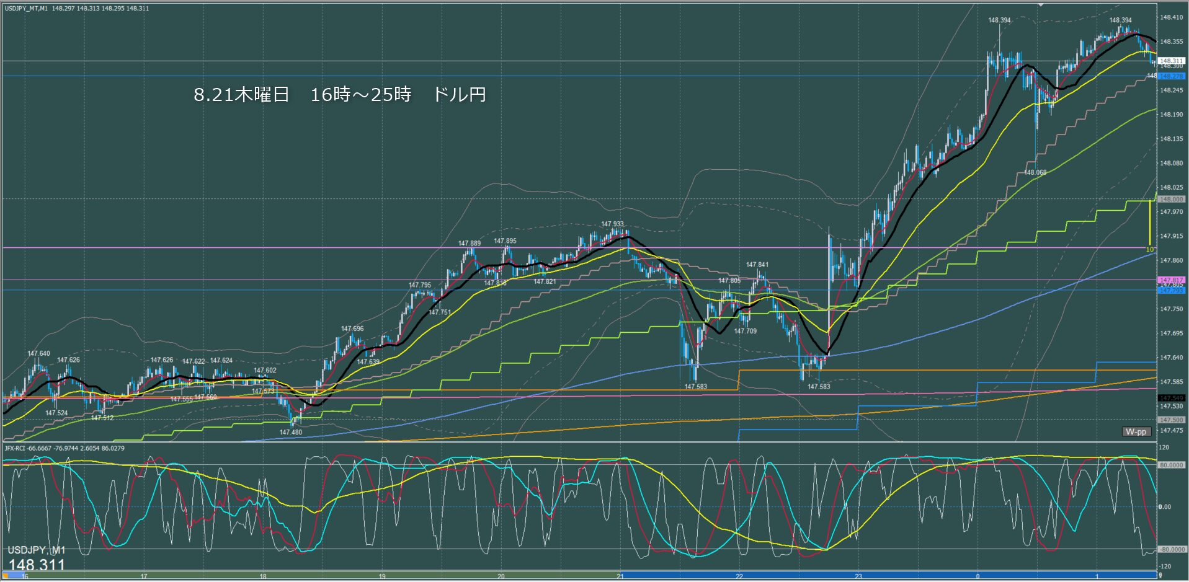Click the 21 hour marker on time axis
The image size is (1189, 582).
pos(620,576)
